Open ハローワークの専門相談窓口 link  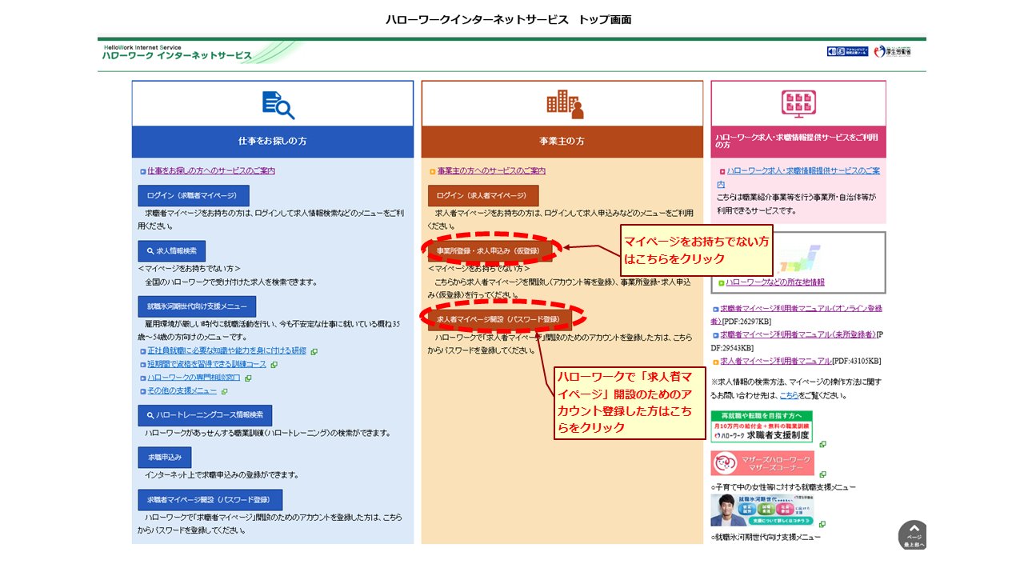tap(195, 378)
